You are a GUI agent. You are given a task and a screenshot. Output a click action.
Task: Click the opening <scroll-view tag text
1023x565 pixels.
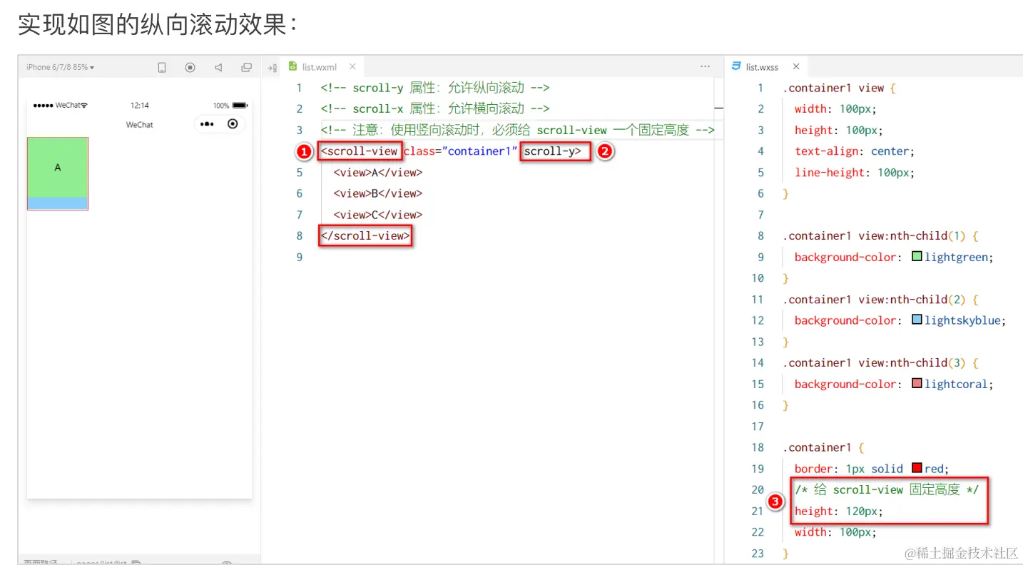click(x=360, y=151)
